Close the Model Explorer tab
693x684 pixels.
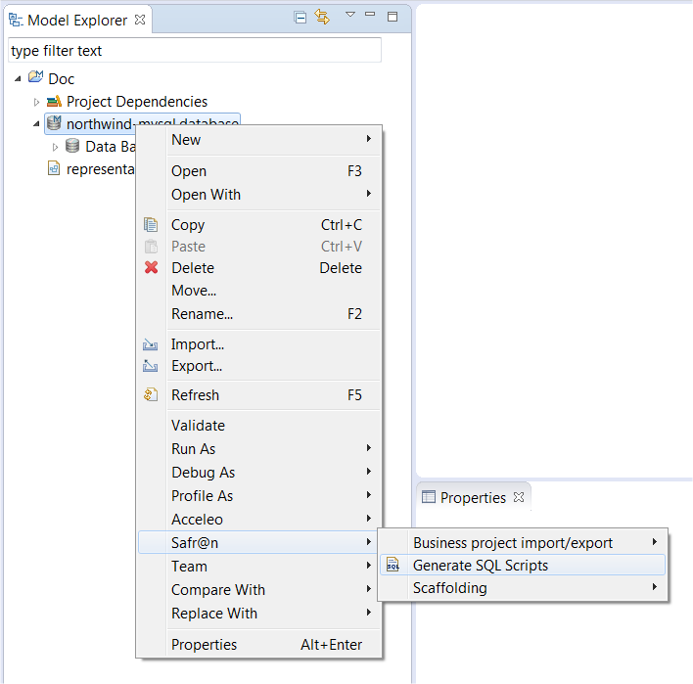(x=140, y=20)
